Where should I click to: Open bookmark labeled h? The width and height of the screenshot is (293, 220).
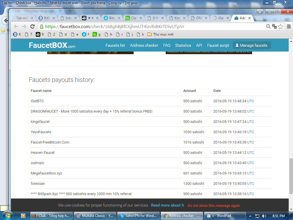point(108,34)
